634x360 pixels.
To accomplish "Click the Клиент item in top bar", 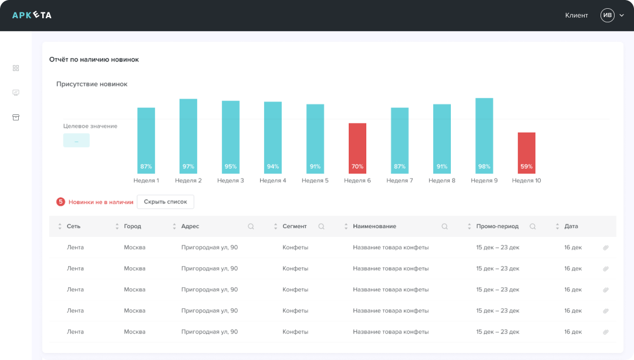I will click(576, 15).
